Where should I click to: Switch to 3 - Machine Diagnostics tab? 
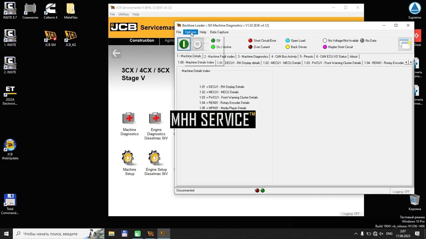pyautogui.click(x=253, y=56)
